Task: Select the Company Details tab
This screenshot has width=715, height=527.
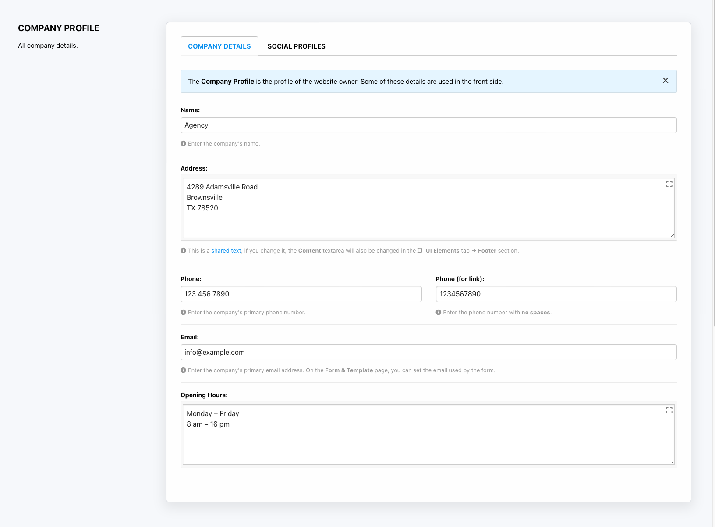Action: point(219,46)
